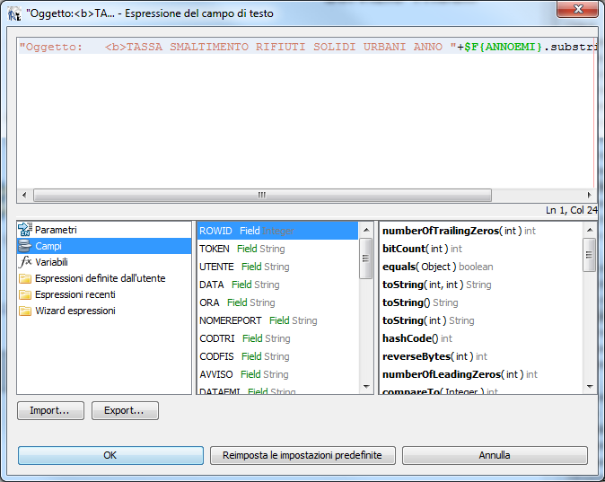605x482 pixels.
Task: Click the Wizard espressioni folder icon
Action: [x=25, y=311]
